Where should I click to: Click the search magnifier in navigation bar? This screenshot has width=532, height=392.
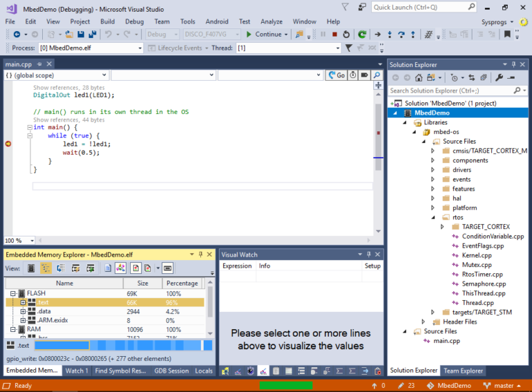pyautogui.click(x=376, y=75)
